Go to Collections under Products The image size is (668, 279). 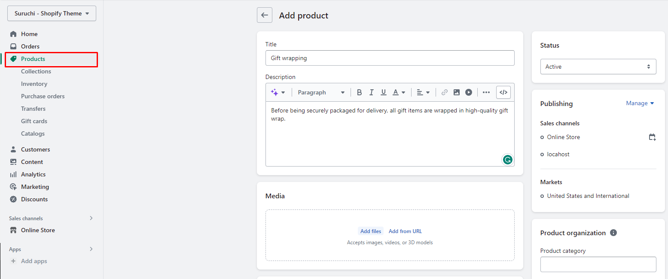[36, 71]
